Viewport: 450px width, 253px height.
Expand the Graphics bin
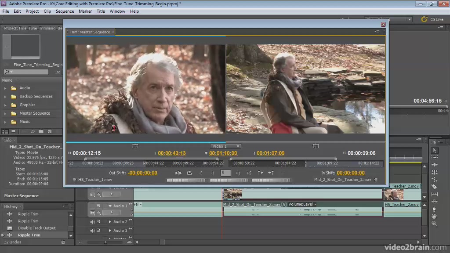click(5, 105)
